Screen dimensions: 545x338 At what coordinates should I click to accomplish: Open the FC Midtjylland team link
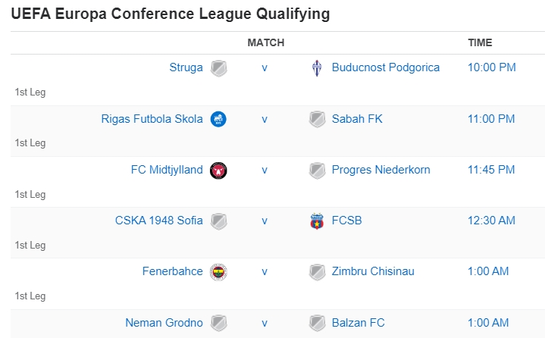[x=167, y=170]
